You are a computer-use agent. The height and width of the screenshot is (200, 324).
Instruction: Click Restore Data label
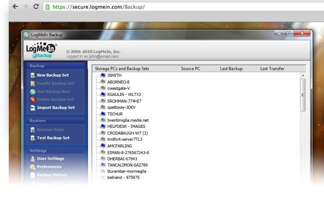point(50,130)
